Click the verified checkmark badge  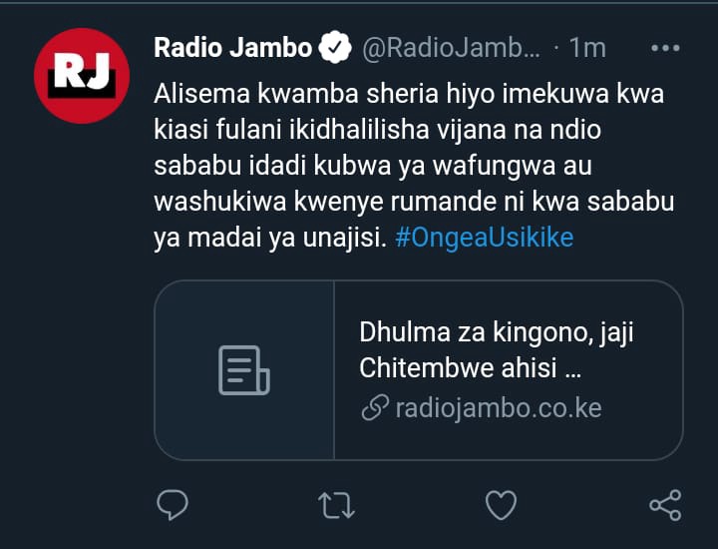pyautogui.click(x=335, y=47)
